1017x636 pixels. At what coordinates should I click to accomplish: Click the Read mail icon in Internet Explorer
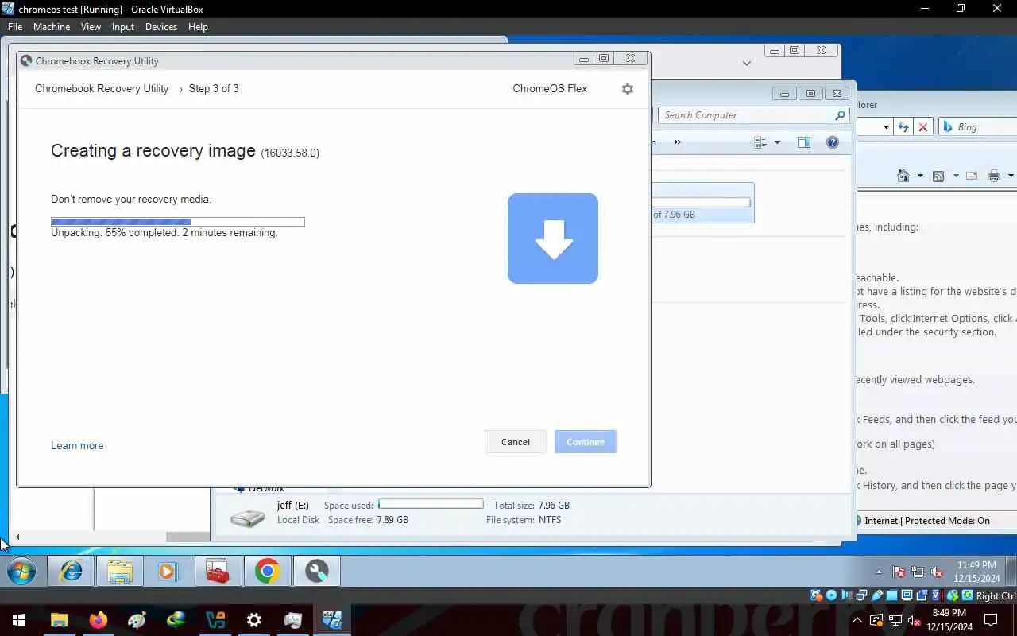(971, 176)
